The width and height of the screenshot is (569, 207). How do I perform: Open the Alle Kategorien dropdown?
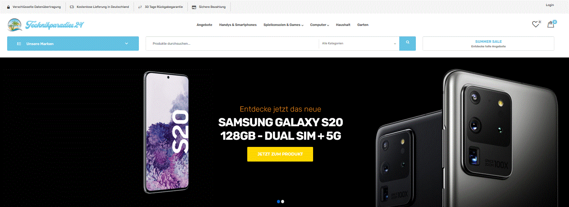pyautogui.click(x=359, y=44)
